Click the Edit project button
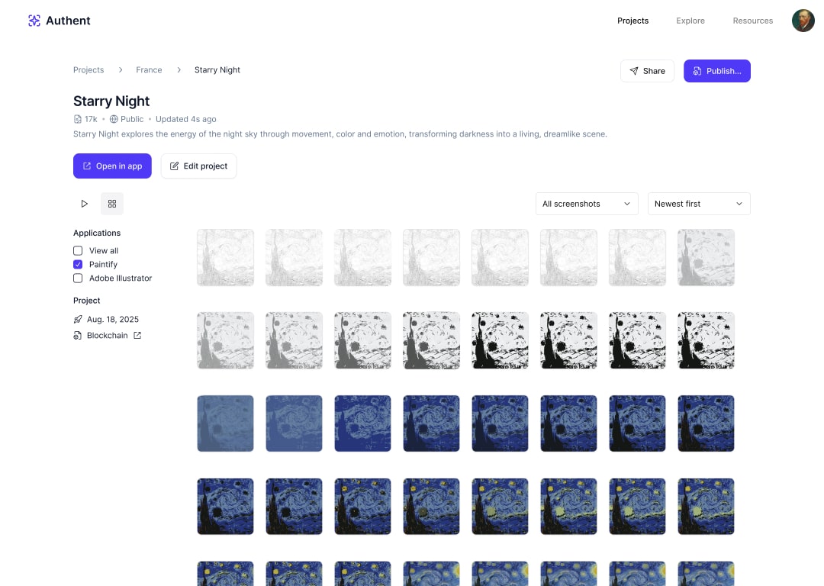The image size is (824, 586). point(198,166)
